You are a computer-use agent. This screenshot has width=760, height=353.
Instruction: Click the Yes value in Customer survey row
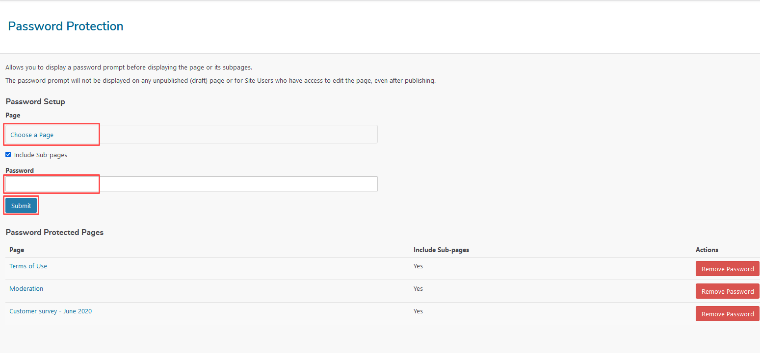(418, 311)
